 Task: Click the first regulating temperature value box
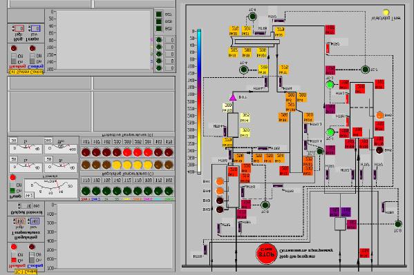86,181
